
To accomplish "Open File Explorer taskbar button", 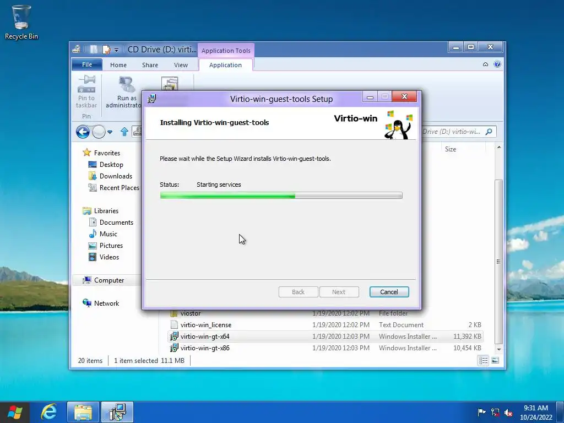I will pyautogui.click(x=83, y=412).
